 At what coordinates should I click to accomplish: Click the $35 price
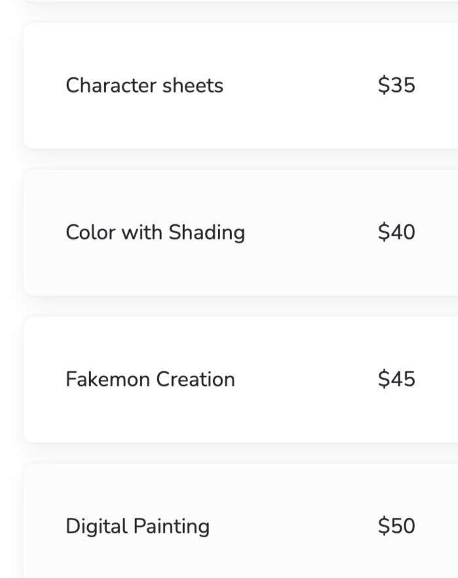click(x=396, y=85)
